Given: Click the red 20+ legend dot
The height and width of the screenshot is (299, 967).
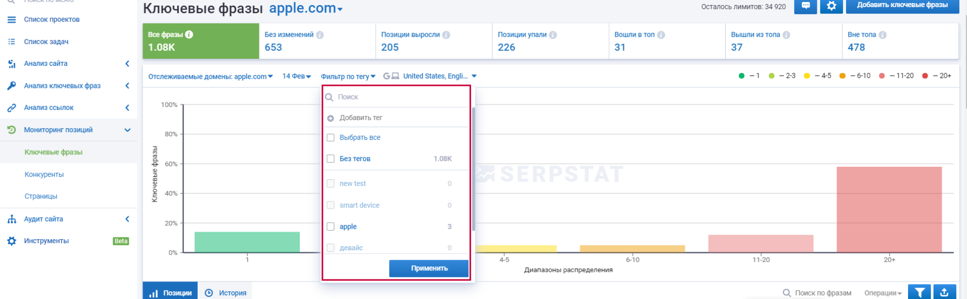Looking at the screenshot, I should [925, 76].
